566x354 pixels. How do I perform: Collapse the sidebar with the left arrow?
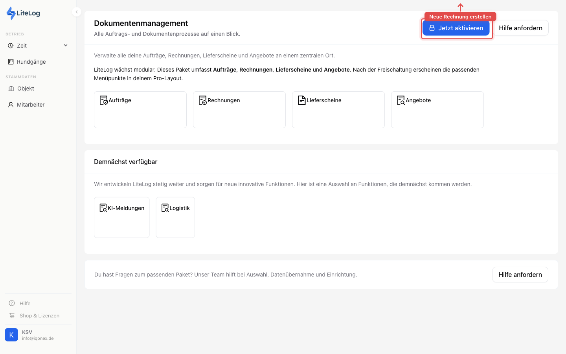point(77,11)
